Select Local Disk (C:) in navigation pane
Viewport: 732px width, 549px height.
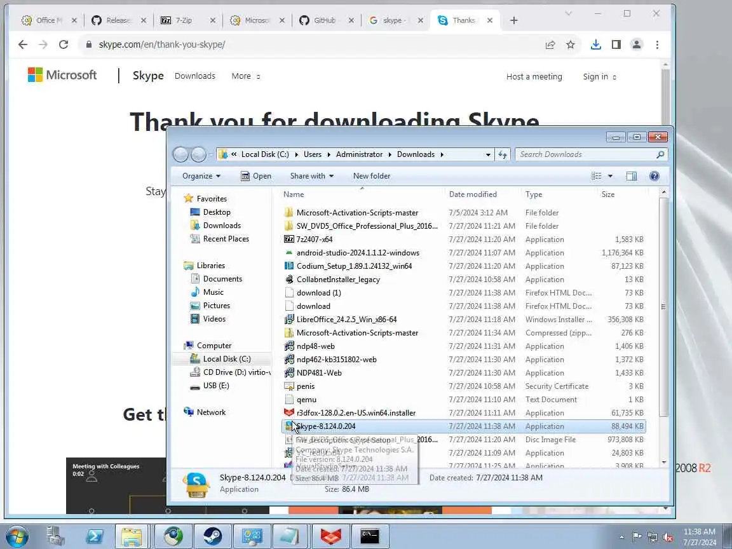[226, 359]
